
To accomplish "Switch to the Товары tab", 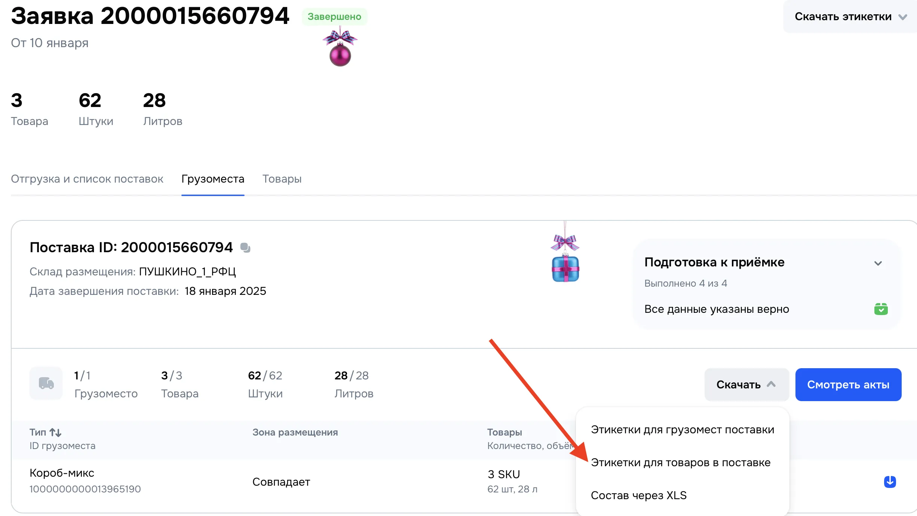I will click(282, 179).
